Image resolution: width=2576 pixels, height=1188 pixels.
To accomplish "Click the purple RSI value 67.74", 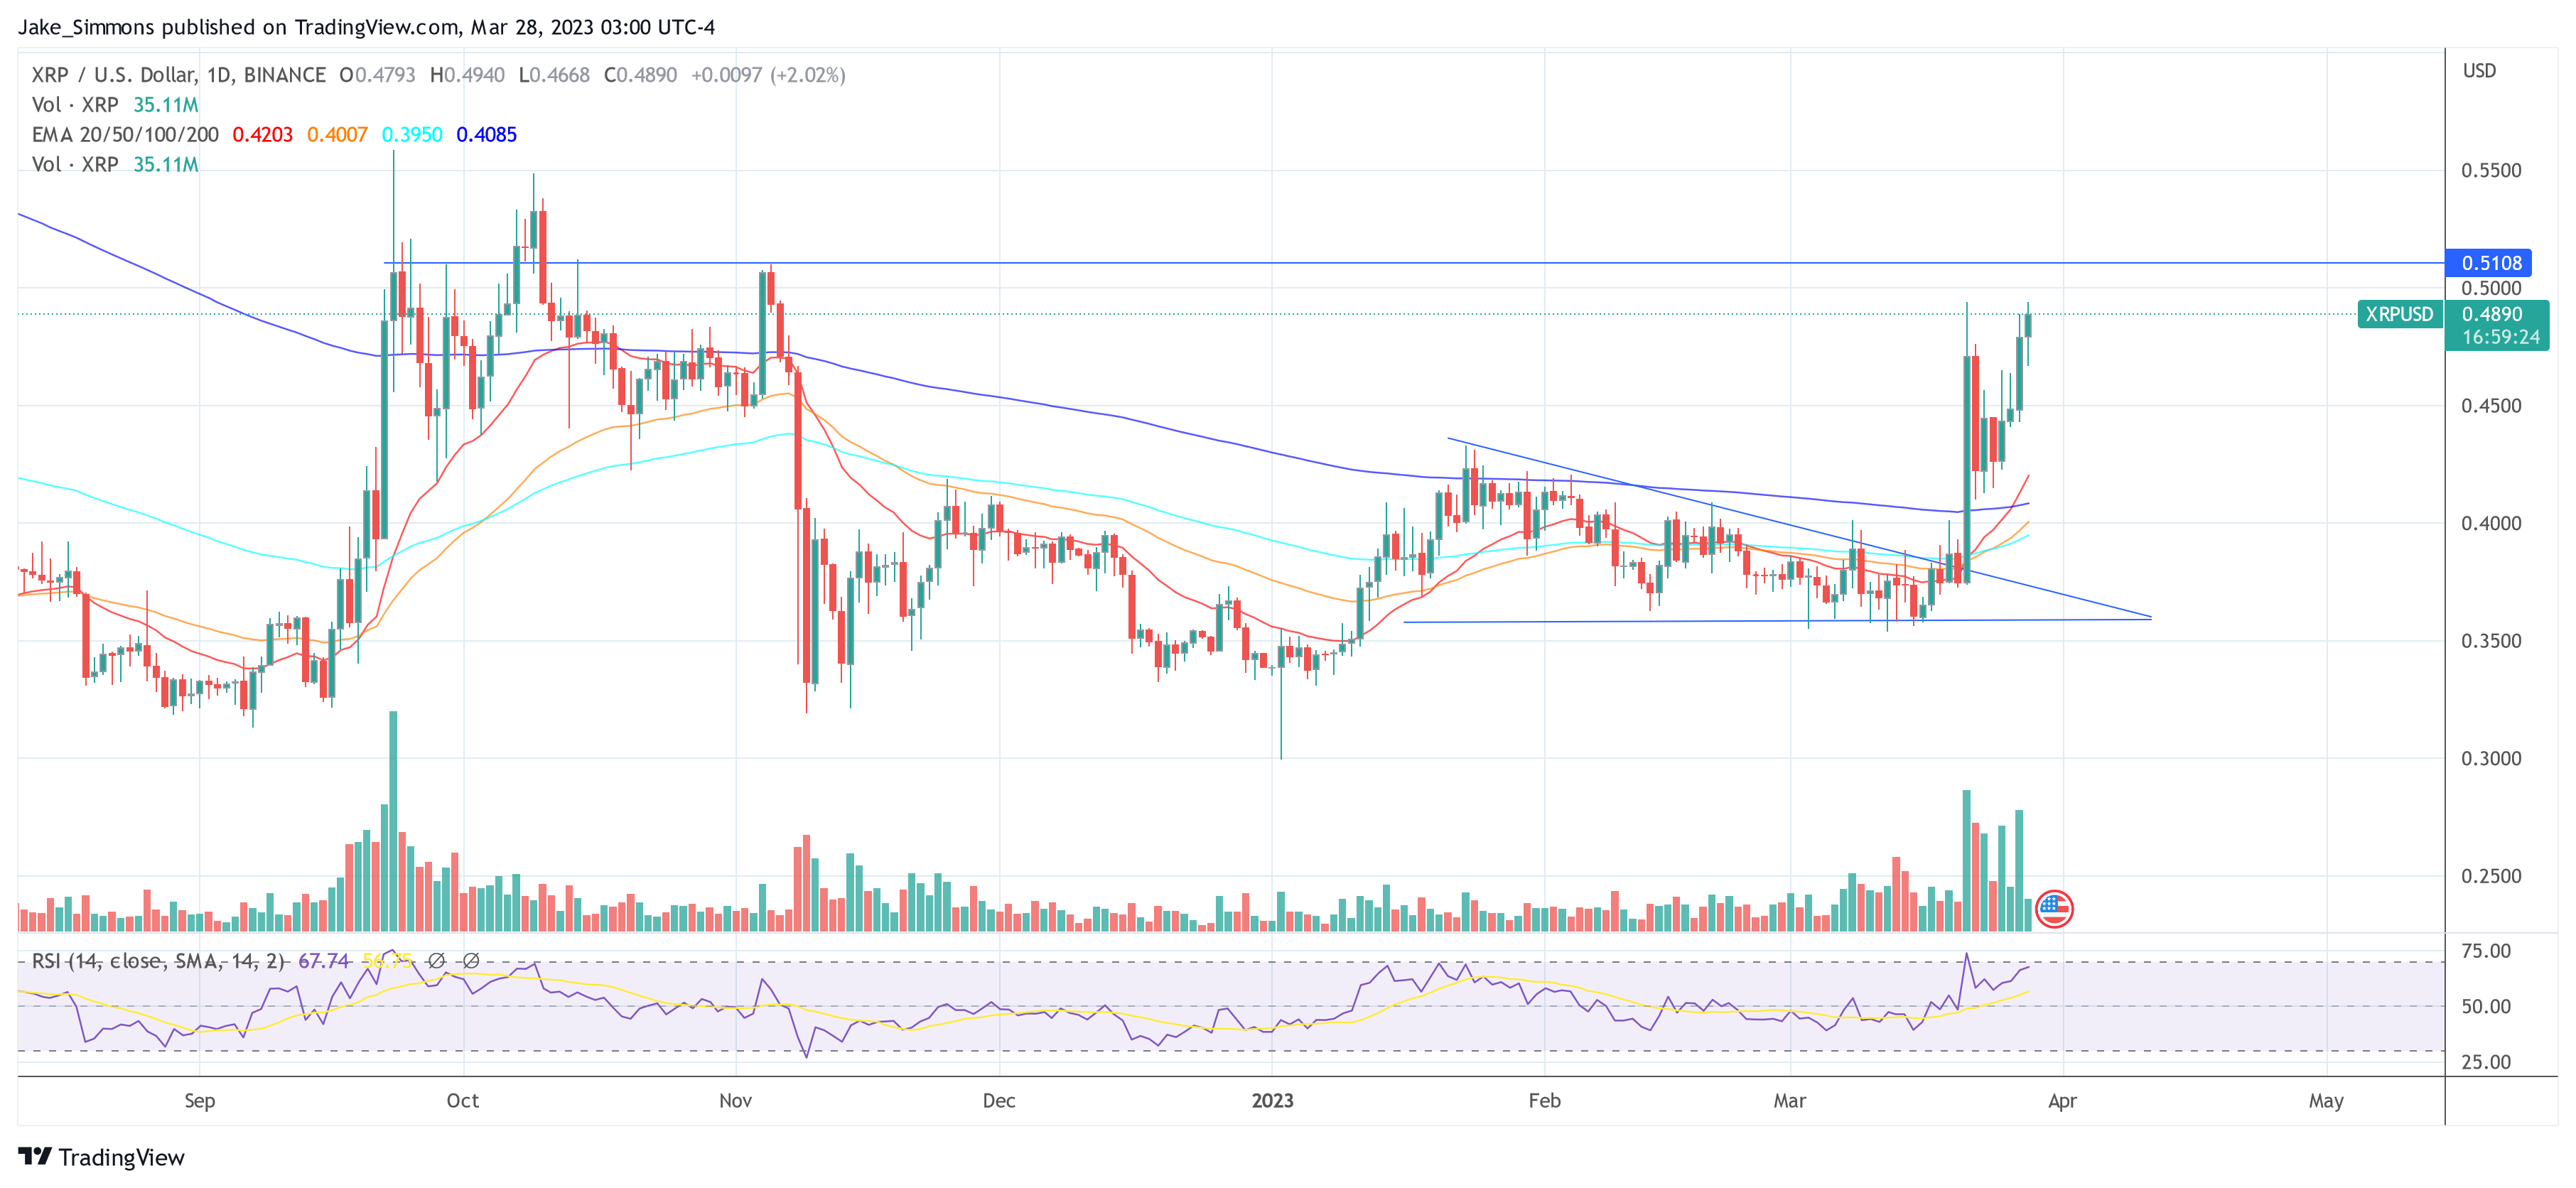I will tap(324, 961).
